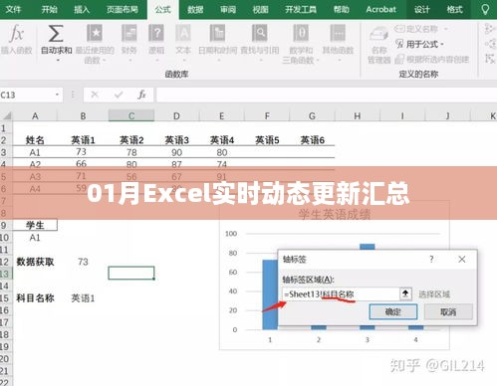Click the Name Box showing C13
497x386 pixels.
point(27,95)
